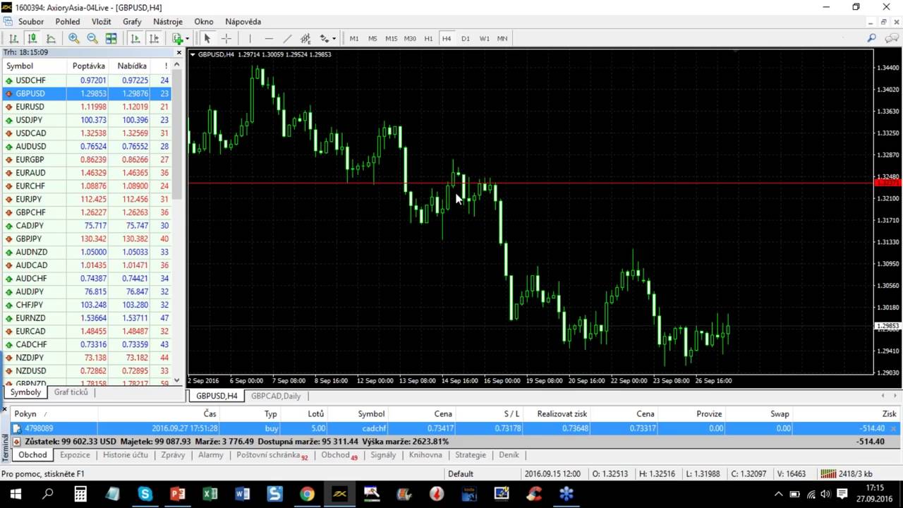Click the Poptávka column header
Viewport: 903px width, 508px height.
[x=88, y=66]
